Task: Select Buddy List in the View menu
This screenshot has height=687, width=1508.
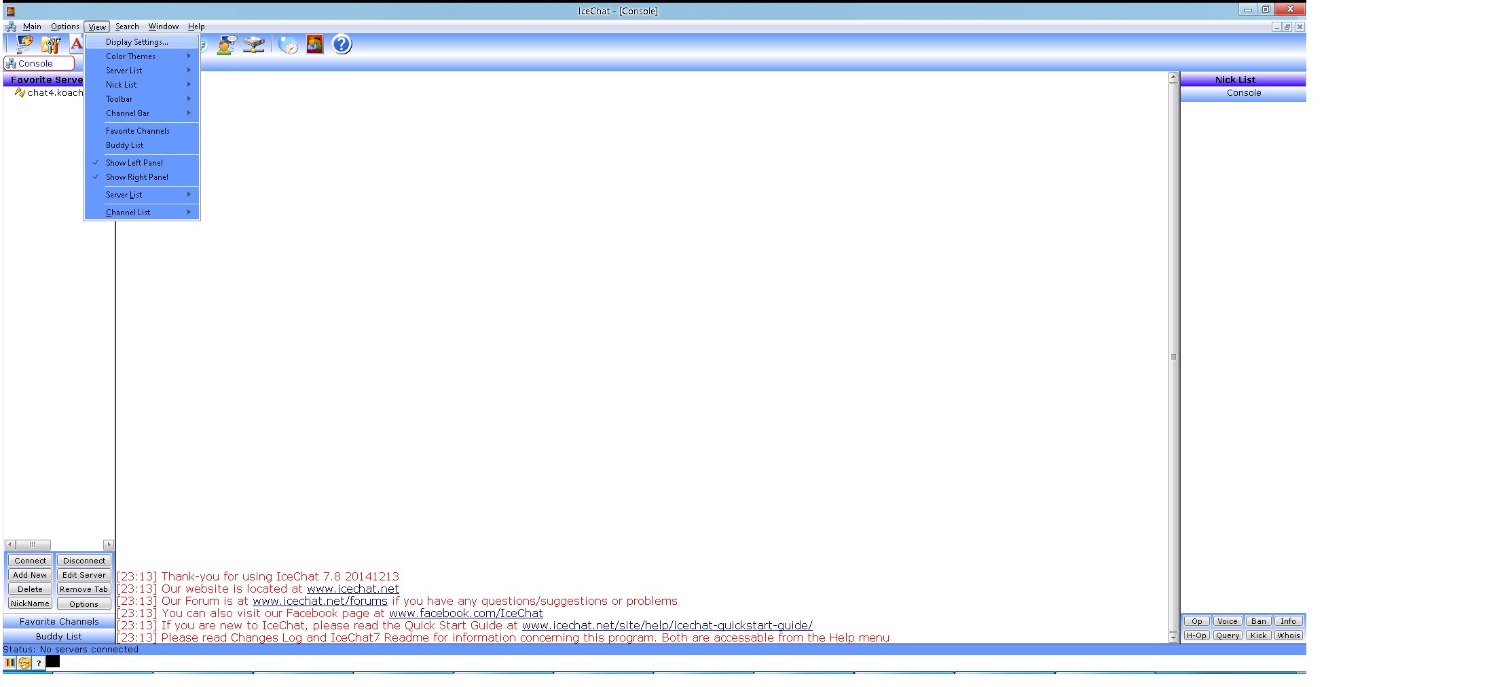Action: click(141, 145)
